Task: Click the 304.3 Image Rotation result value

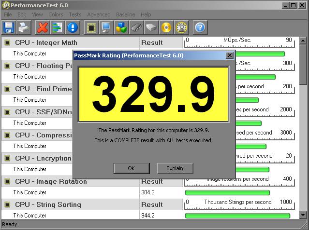Action: click(x=148, y=192)
